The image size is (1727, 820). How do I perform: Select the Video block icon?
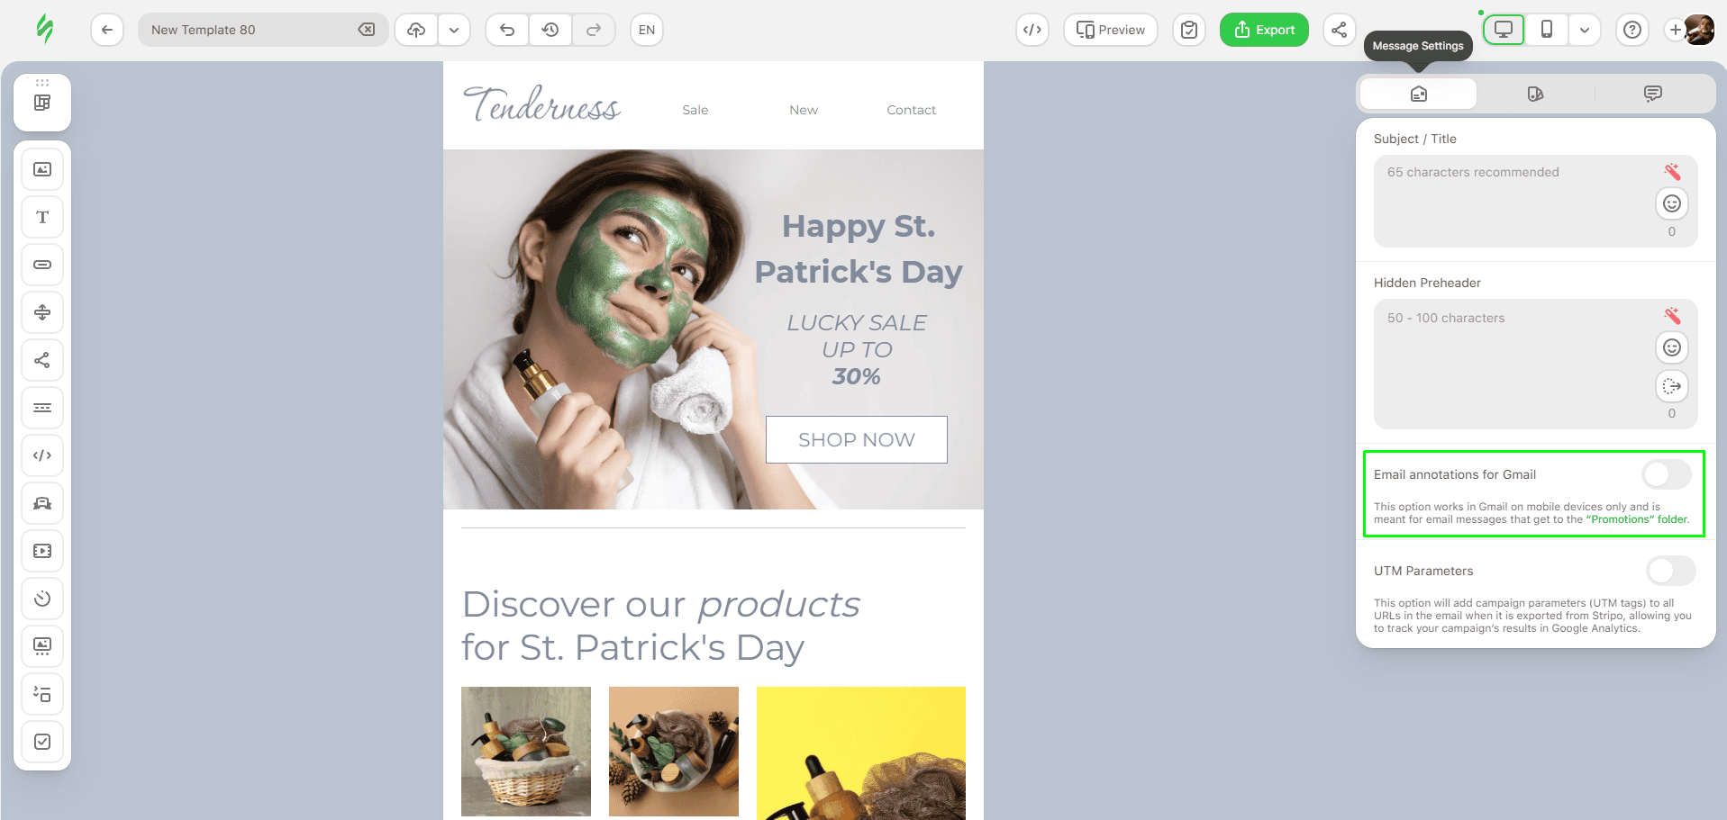(x=41, y=551)
